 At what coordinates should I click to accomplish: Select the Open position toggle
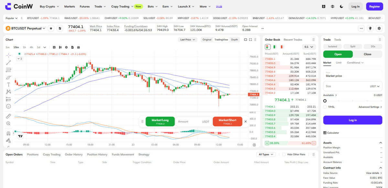tap(338, 54)
